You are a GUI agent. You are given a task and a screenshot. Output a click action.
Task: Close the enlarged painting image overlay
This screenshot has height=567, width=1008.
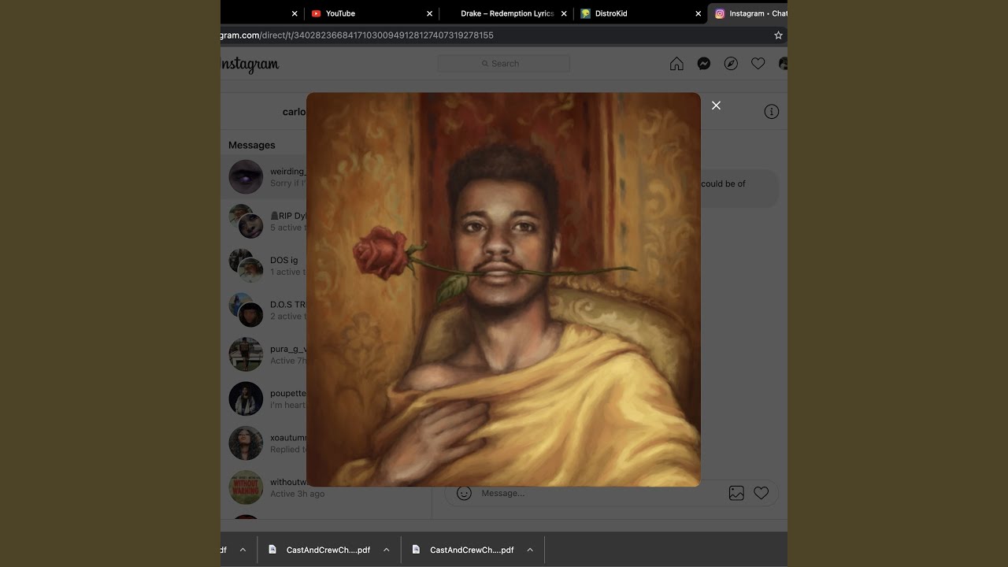[716, 106]
